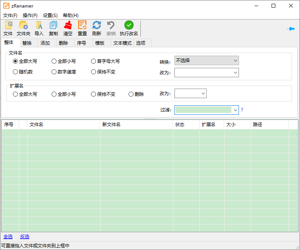Click the 全选 select-all link
Screen dimensions: 300x250
click(8, 236)
